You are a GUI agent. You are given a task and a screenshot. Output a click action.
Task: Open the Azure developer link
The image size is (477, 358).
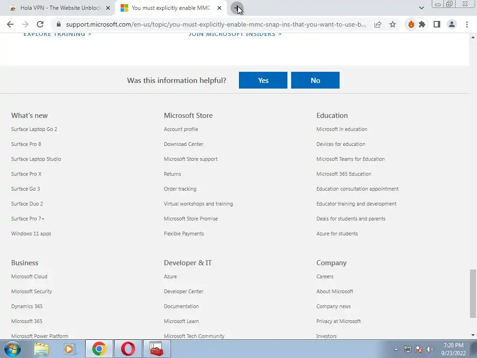pos(170,276)
